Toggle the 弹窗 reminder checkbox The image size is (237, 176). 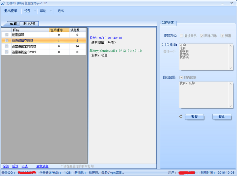click(222, 35)
